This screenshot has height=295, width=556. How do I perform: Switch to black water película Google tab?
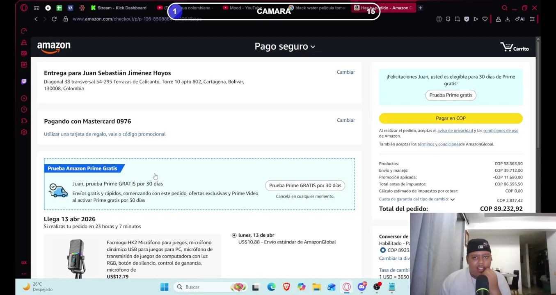[317, 8]
